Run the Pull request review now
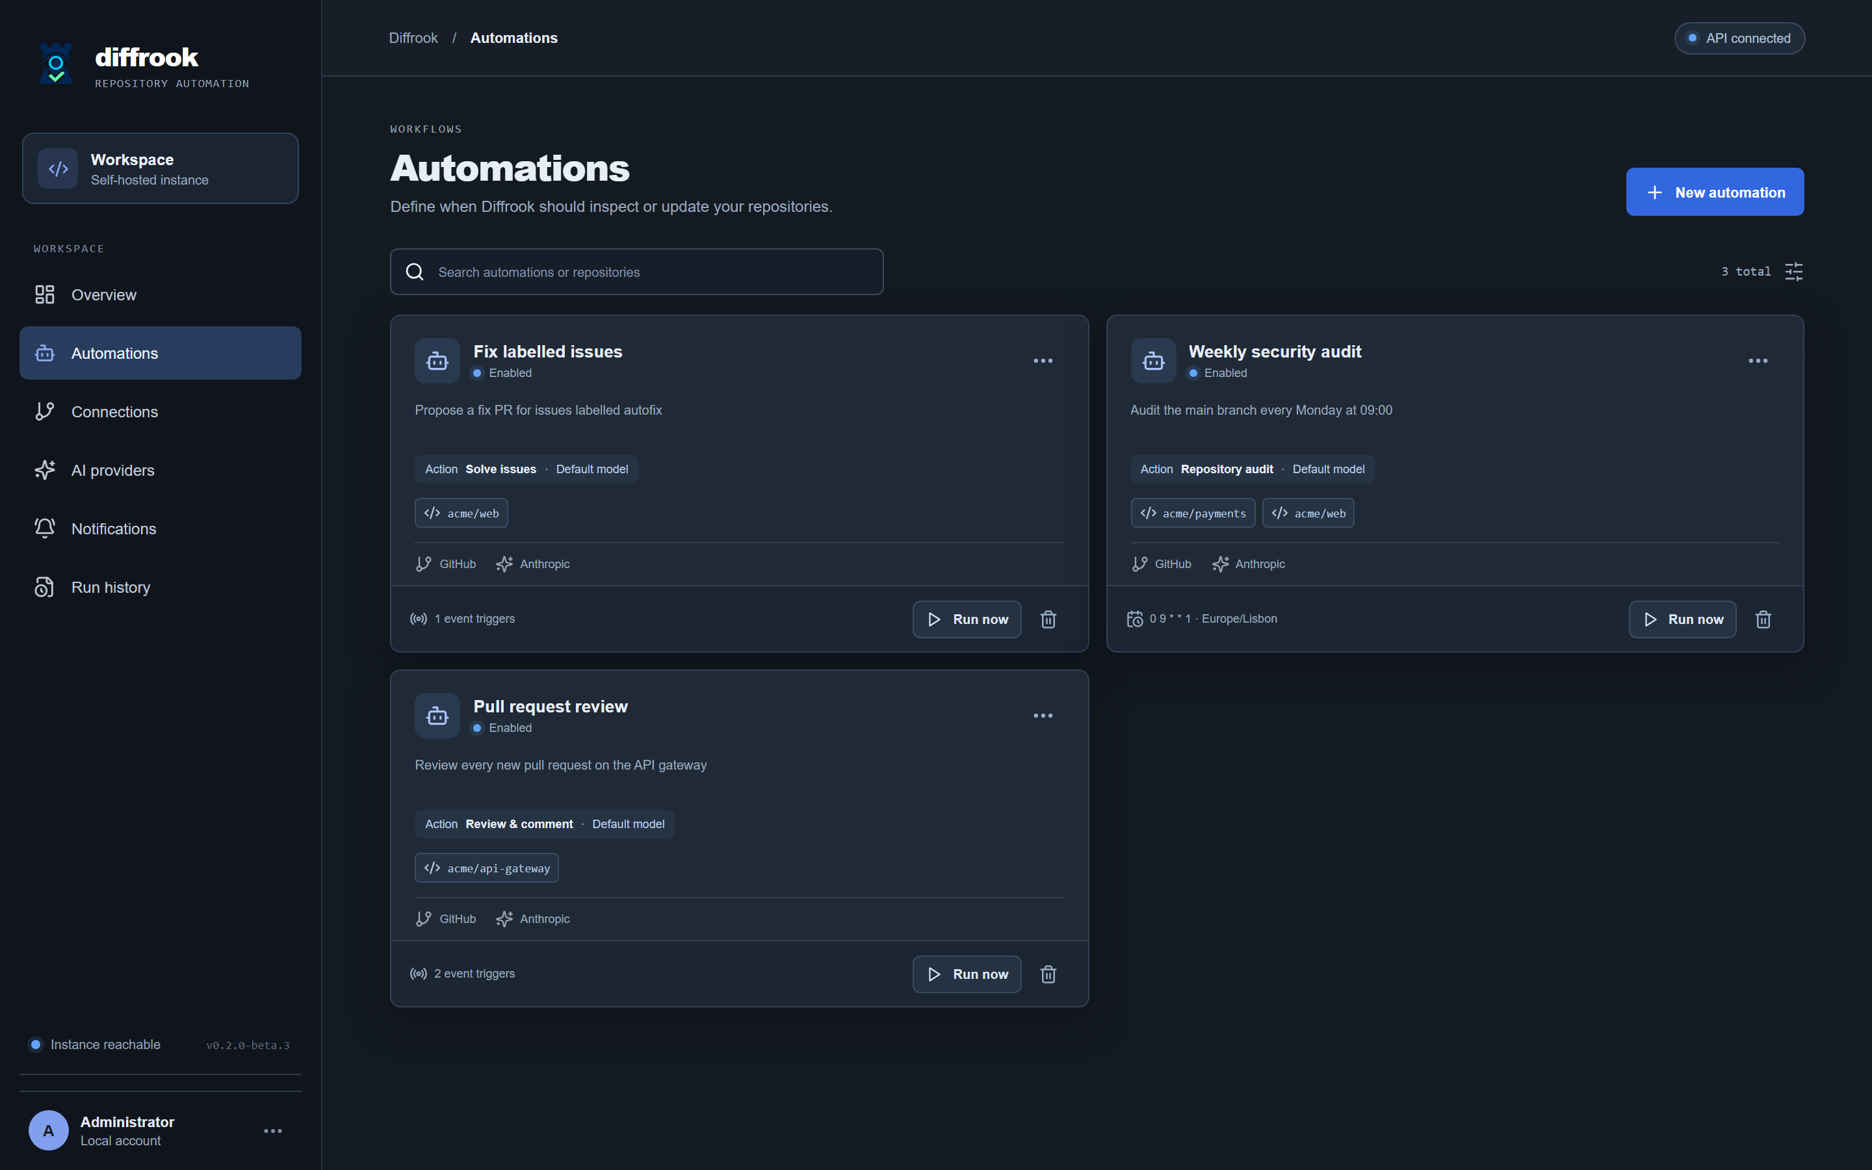1872x1170 pixels. [x=966, y=974]
